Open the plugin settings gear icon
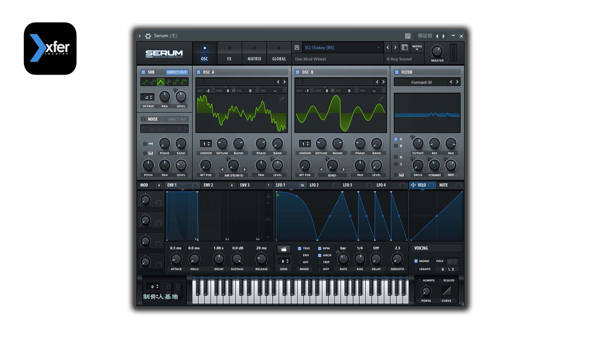 [148, 36]
